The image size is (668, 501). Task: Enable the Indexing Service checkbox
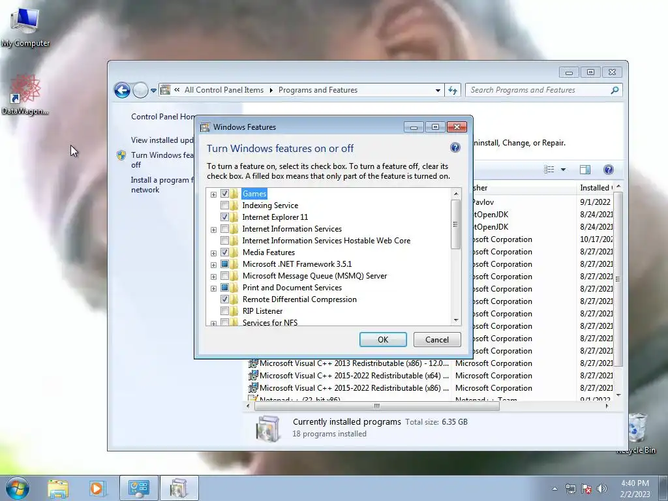point(224,205)
